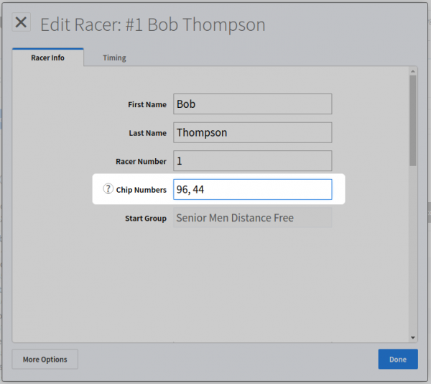Switch to the Timing tab
The width and height of the screenshot is (431, 384).
pos(114,58)
